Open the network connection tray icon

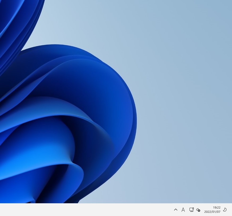[191, 210]
